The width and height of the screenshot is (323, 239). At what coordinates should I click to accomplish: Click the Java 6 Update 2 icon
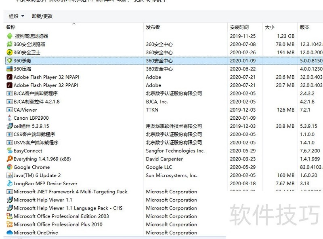point(10,175)
